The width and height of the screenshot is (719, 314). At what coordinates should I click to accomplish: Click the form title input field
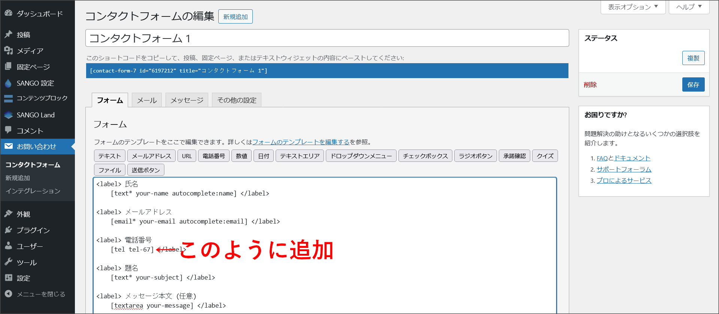tap(327, 38)
